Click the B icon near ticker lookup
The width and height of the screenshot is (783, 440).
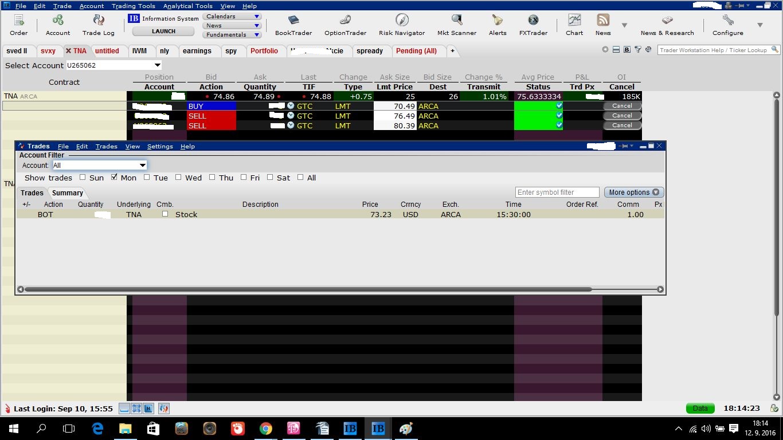(x=627, y=50)
